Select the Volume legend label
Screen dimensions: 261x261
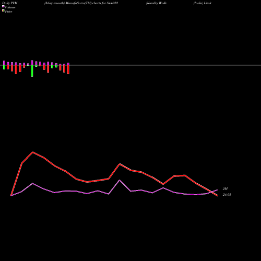click(x=10, y=7)
